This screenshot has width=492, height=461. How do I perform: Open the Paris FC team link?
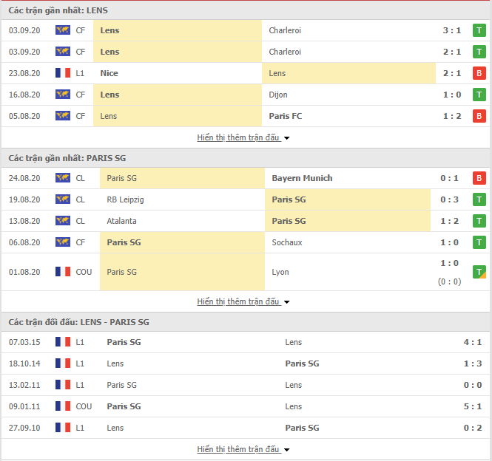pos(286,116)
